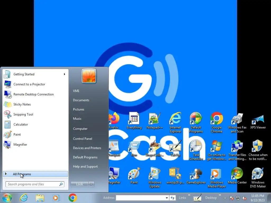Open Default Programs in Start menu
The width and height of the screenshot is (271, 203).
point(85,157)
